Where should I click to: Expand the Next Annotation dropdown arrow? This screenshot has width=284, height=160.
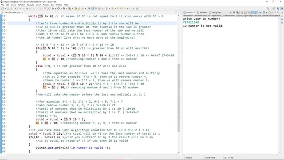coord(110,8)
